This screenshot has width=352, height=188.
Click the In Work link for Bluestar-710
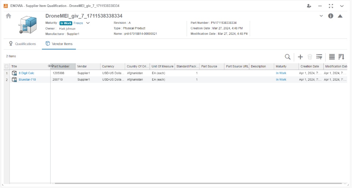(x=281, y=80)
